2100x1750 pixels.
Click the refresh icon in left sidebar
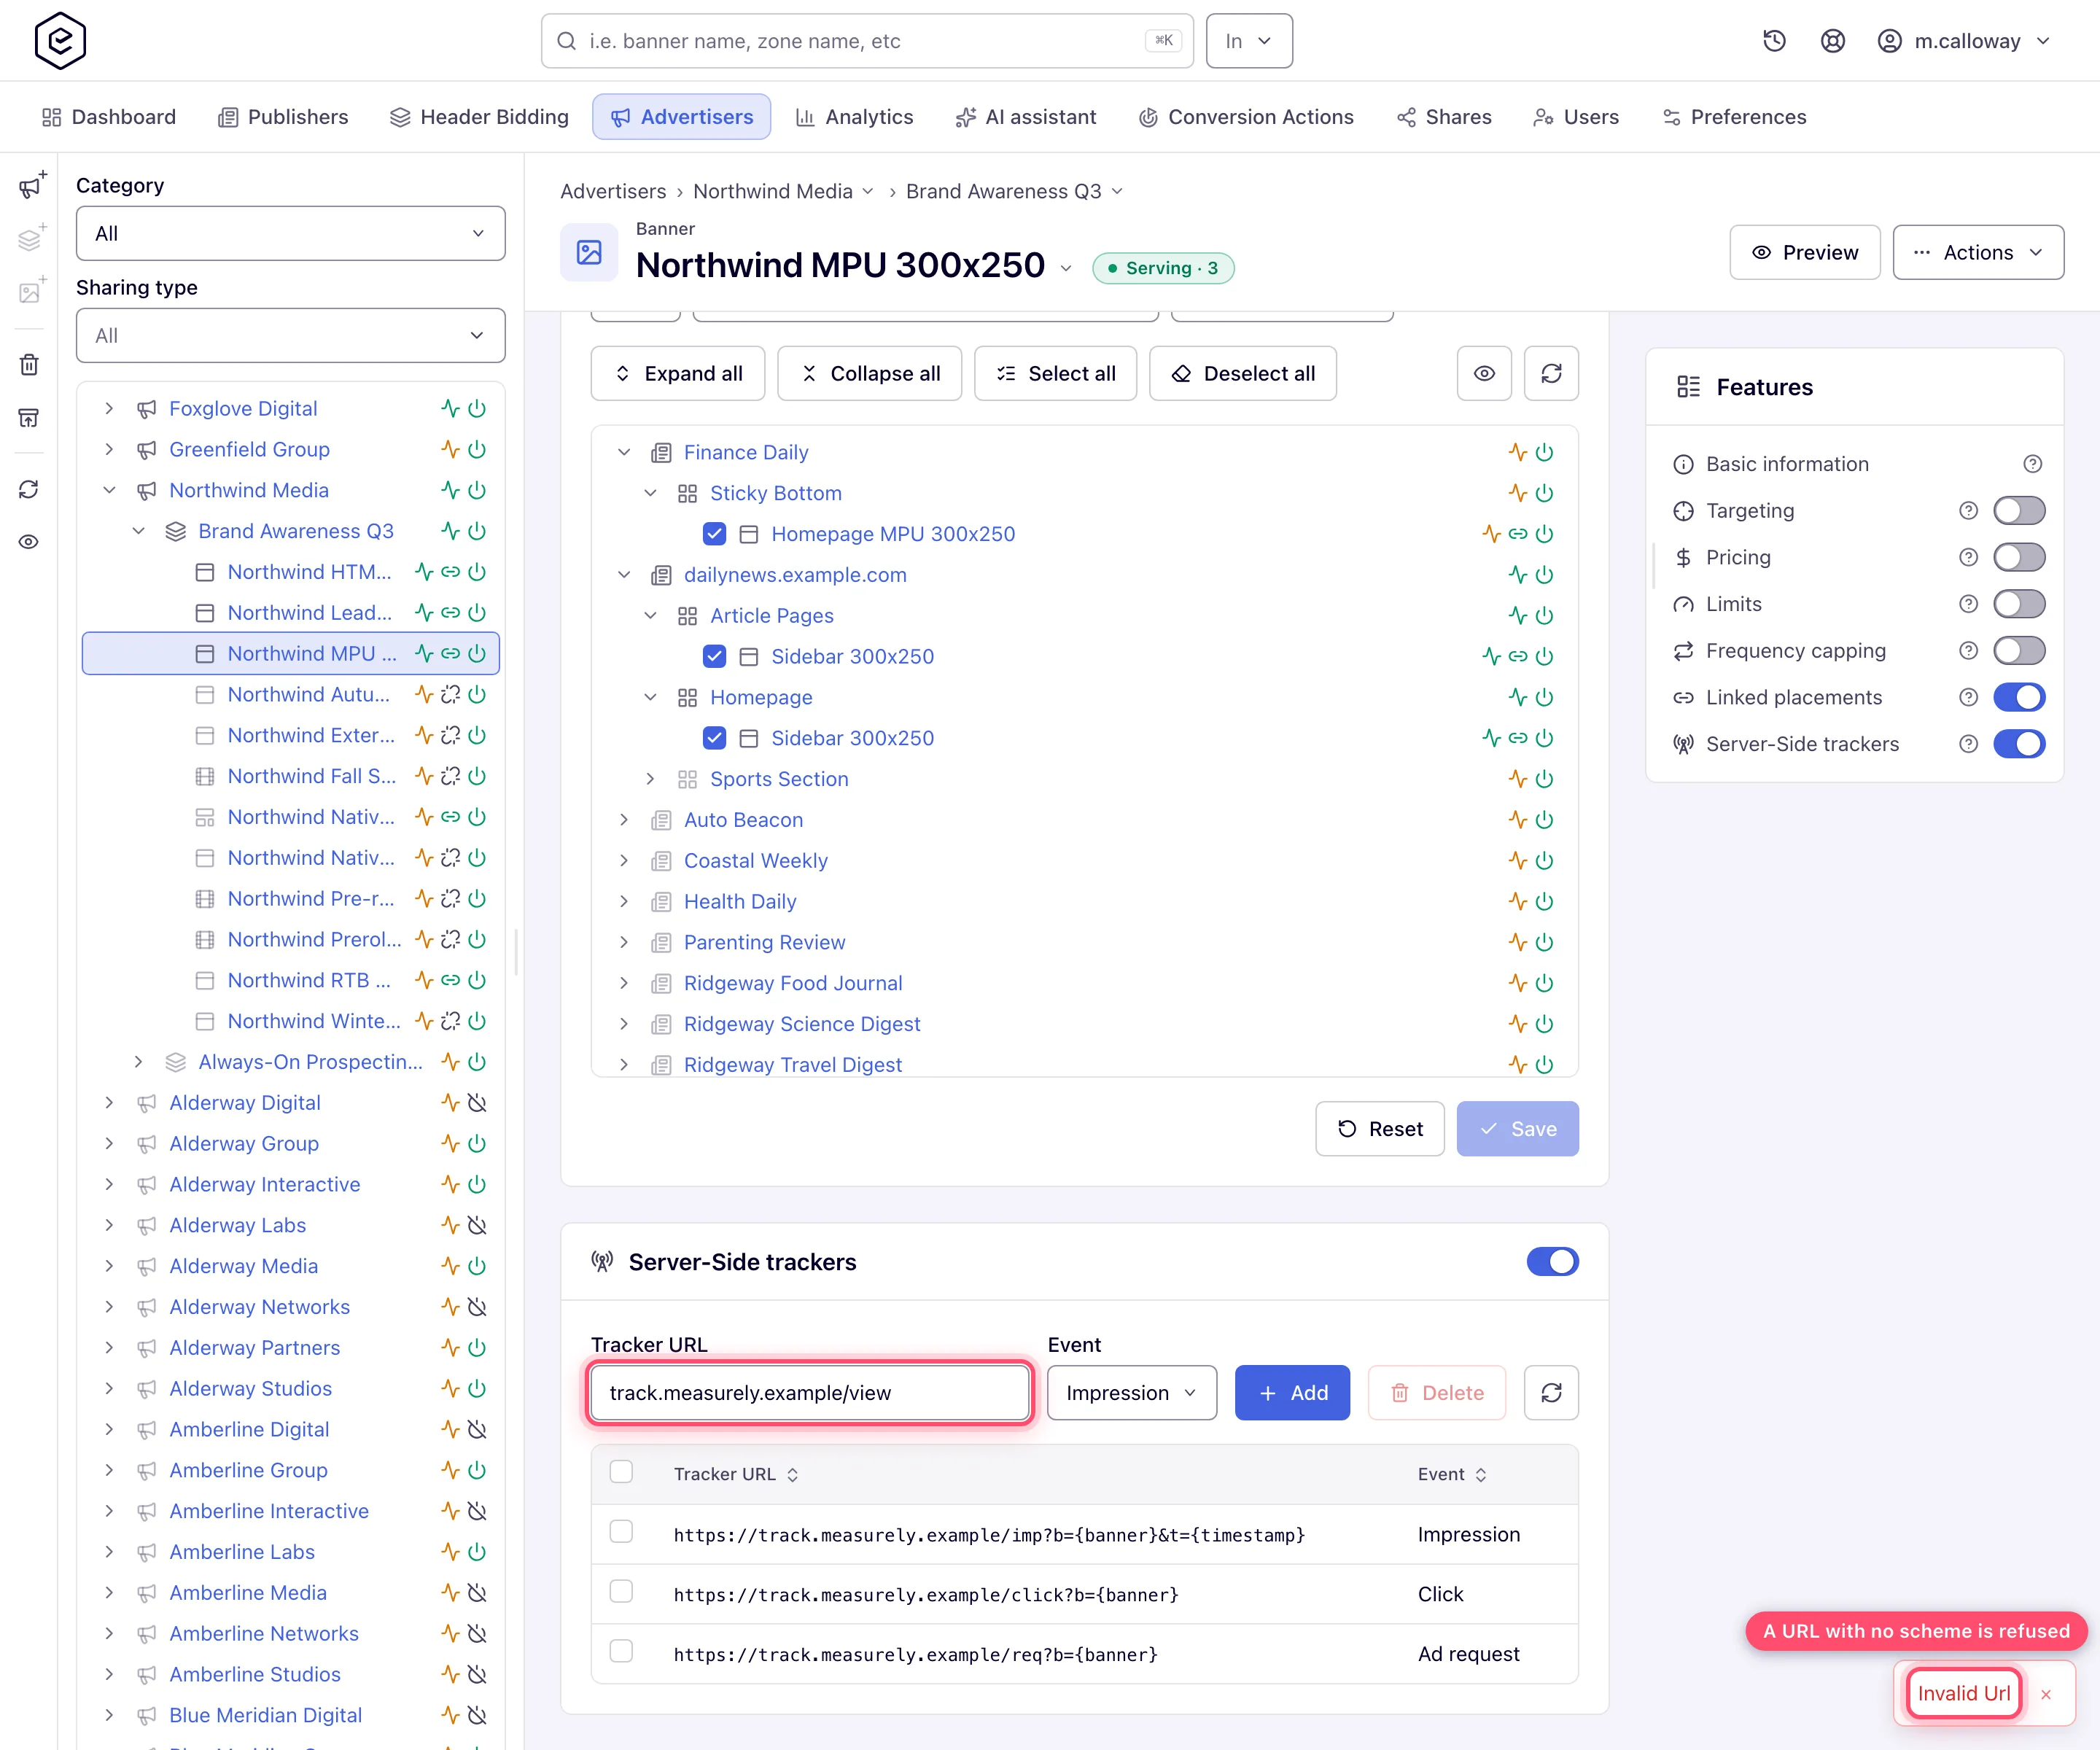[29, 489]
